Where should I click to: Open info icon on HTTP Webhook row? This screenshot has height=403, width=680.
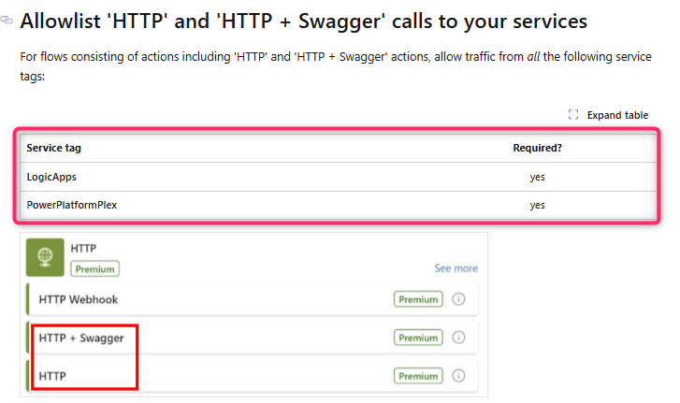pyautogui.click(x=458, y=299)
